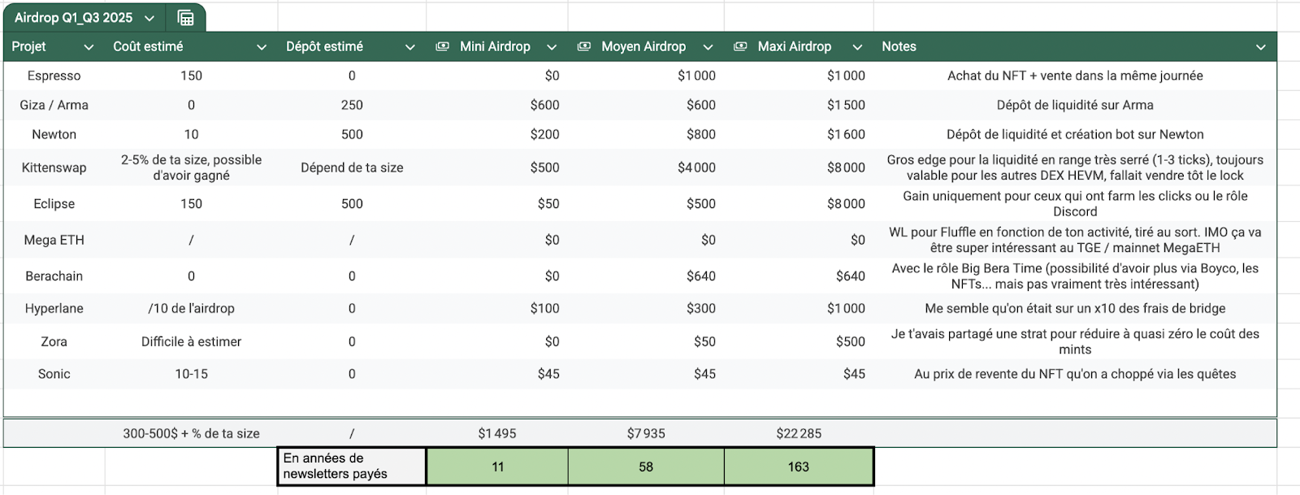Image resolution: width=1300 pixels, height=495 pixels.
Task: Select the Kittenswap project cell
Action: pos(54,167)
